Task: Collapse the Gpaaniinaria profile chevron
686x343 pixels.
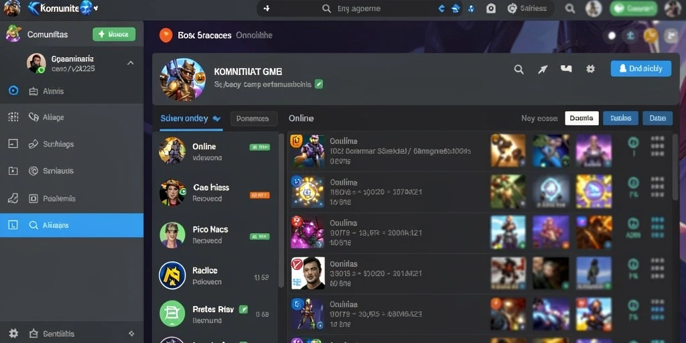Action: [131, 63]
